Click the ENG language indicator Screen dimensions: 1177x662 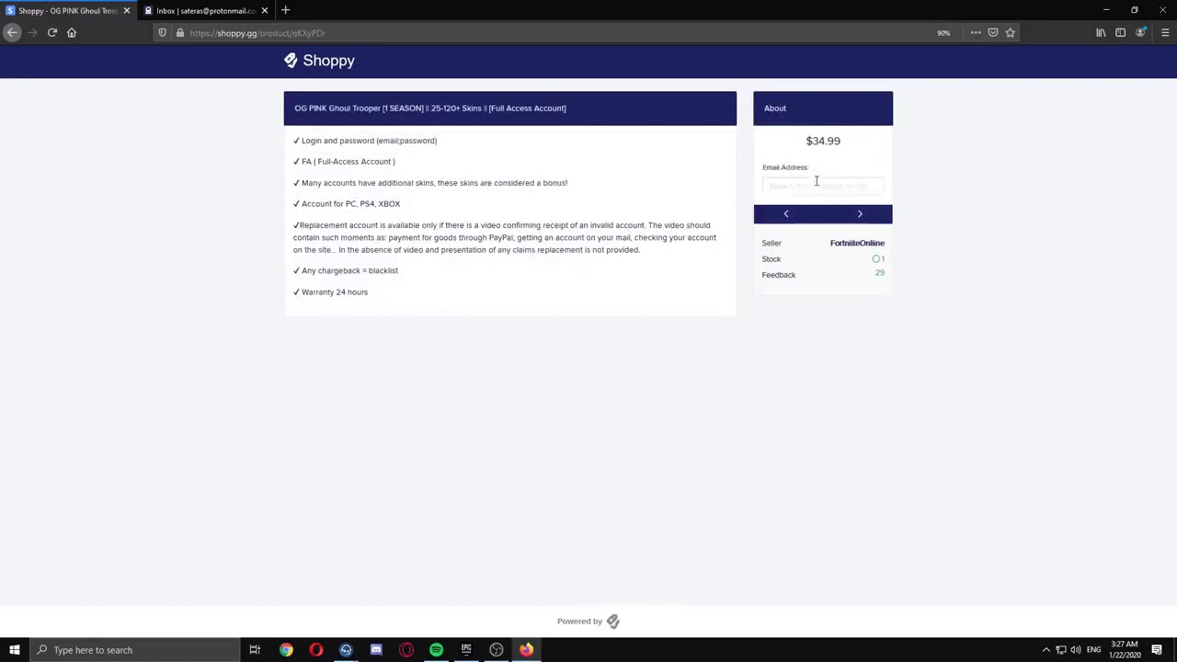[x=1093, y=650]
